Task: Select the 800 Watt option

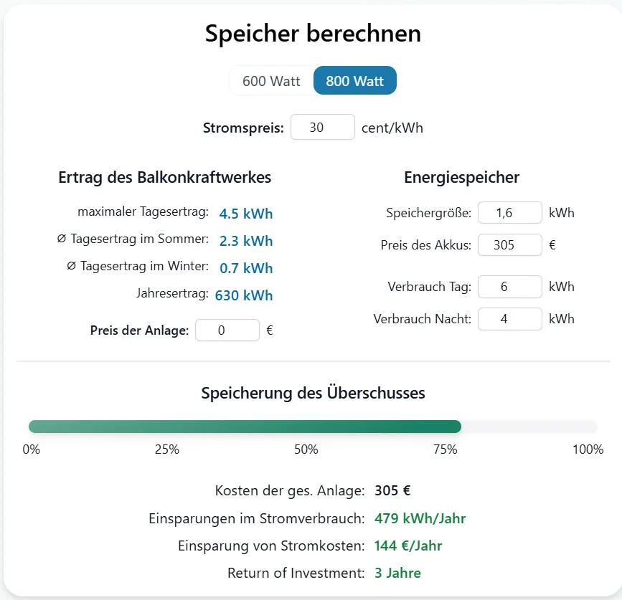Action: [x=354, y=81]
